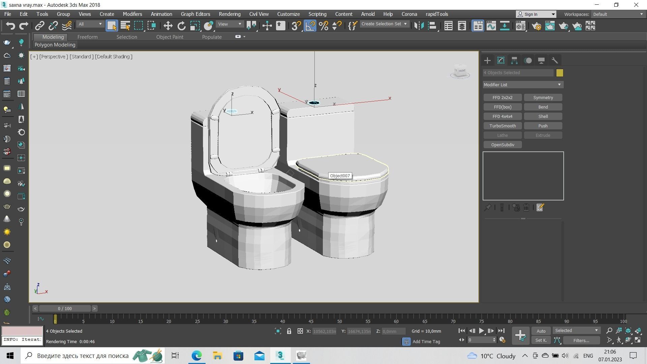Choose the Select and Scale tool
The height and width of the screenshot is (364, 647).
coord(195,26)
